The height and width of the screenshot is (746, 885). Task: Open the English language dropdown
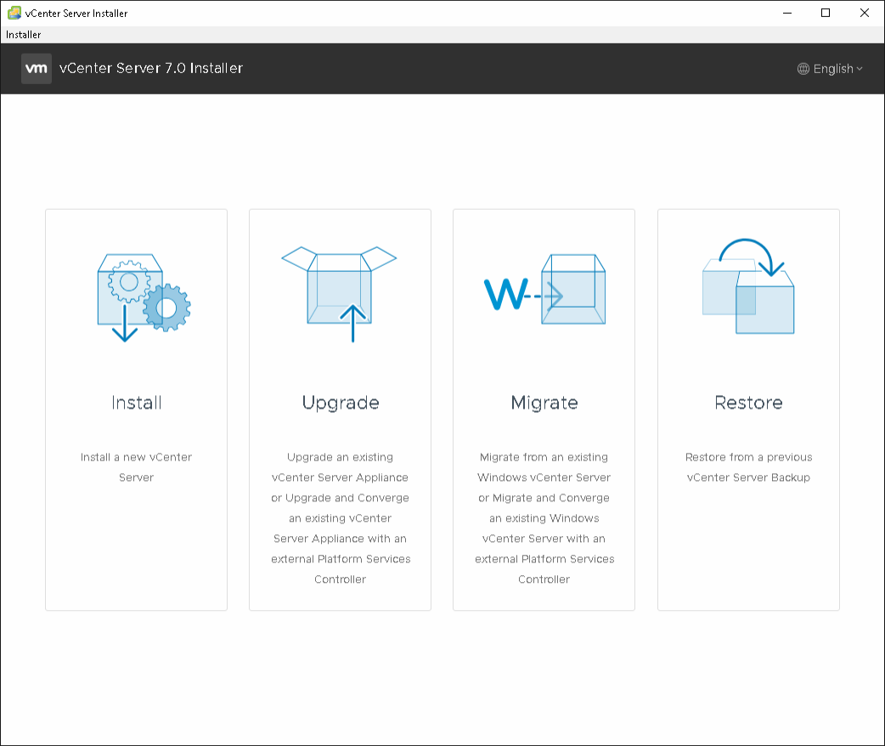pos(832,69)
